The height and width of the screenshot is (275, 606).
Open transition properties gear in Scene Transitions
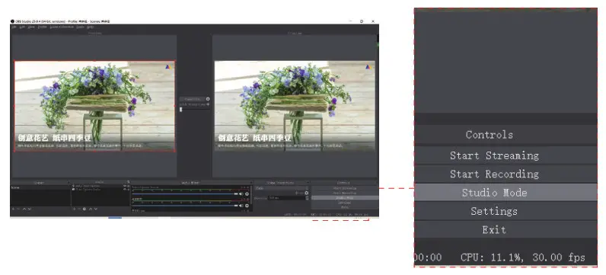pos(306,193)
